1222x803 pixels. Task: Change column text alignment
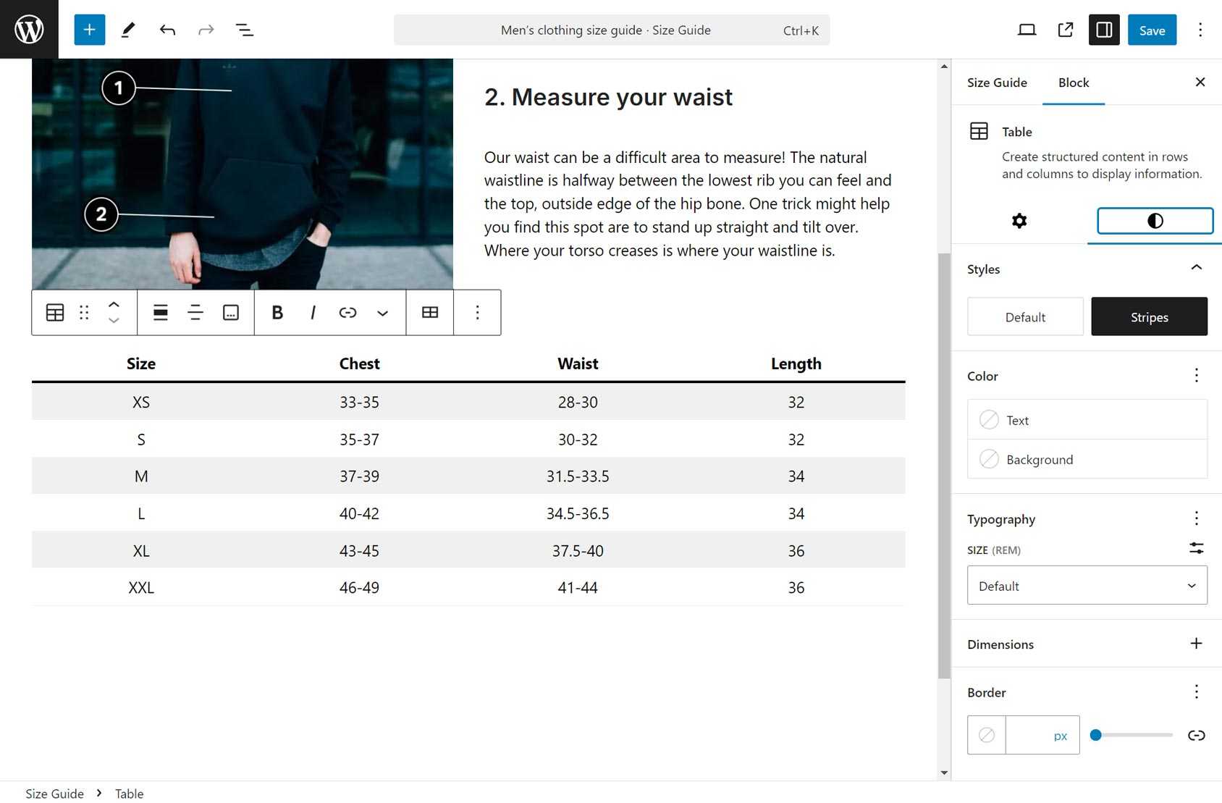click(195, 313)
